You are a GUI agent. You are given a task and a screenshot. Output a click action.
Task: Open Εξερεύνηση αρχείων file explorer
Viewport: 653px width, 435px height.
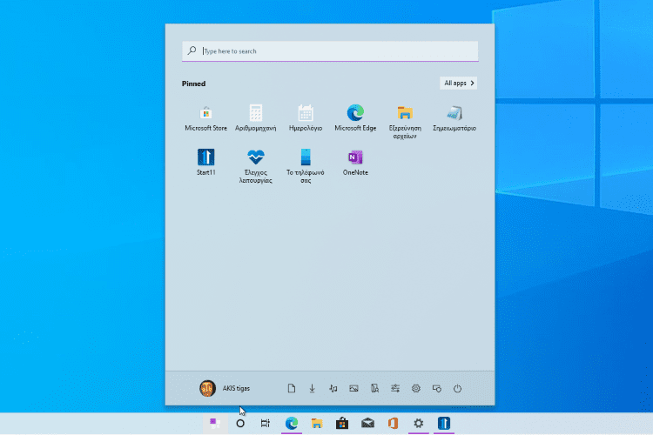click(405, 122)
